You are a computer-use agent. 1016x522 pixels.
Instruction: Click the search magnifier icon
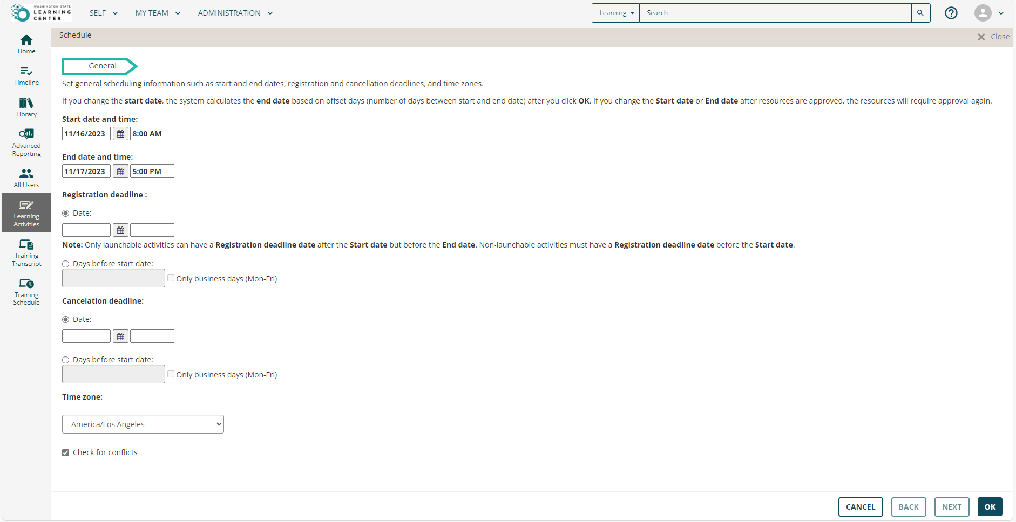[920, 13]
